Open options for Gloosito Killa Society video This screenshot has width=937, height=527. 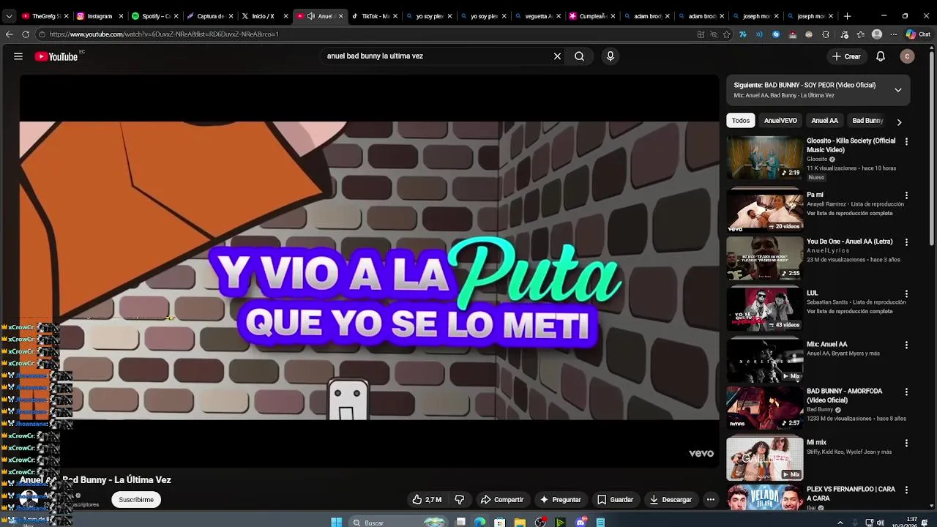[x=906, y=141]
